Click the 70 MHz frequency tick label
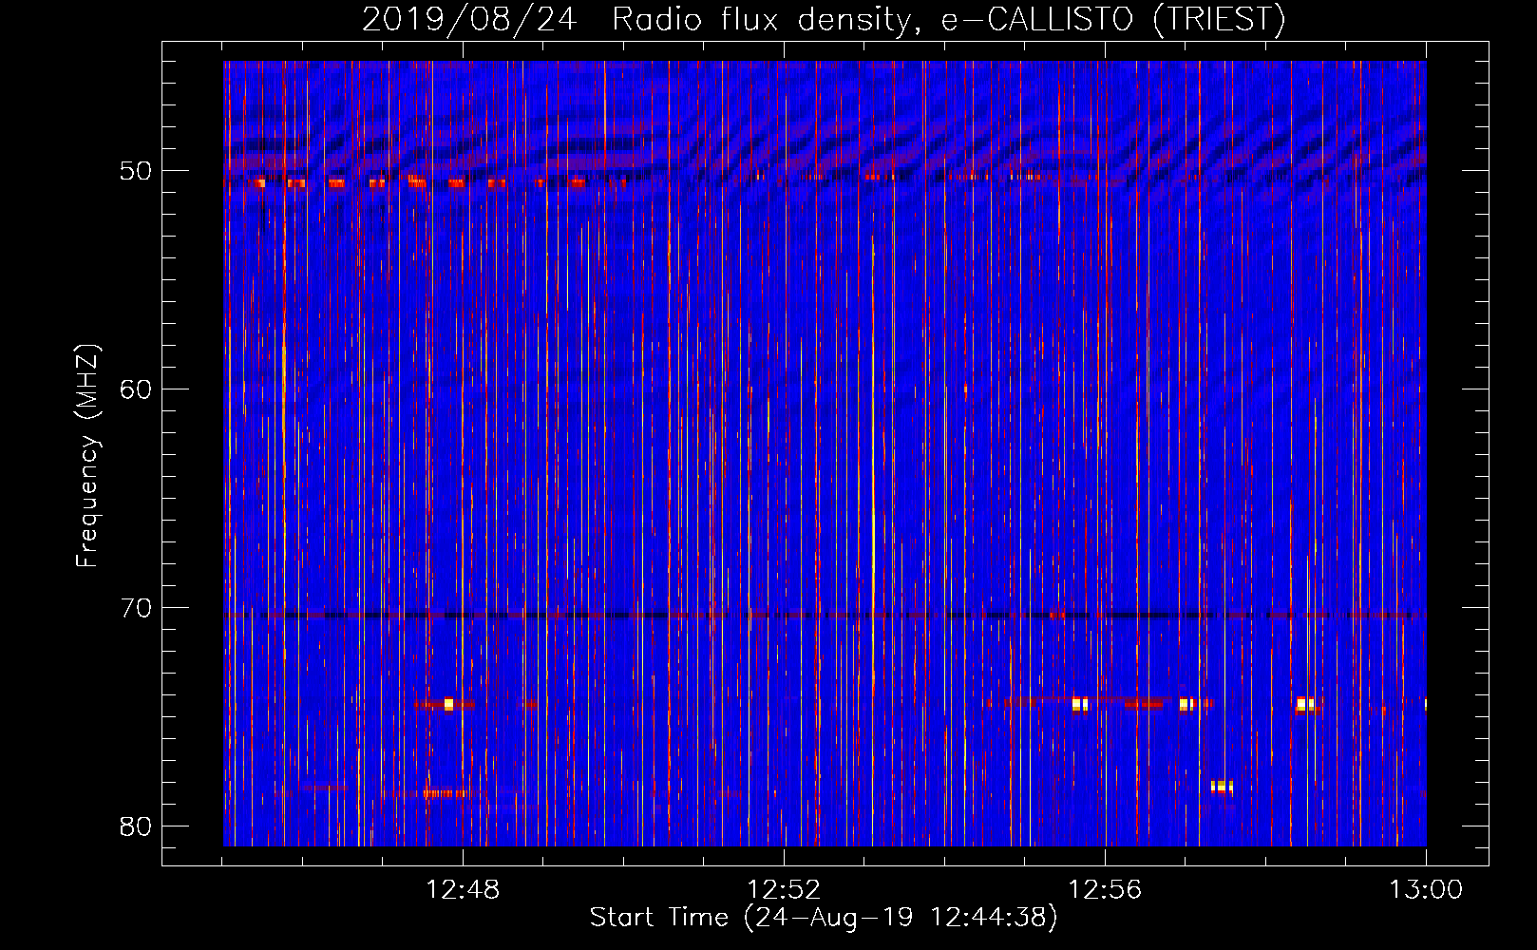This screenshot has width=1537, height=950. point(136,608)
